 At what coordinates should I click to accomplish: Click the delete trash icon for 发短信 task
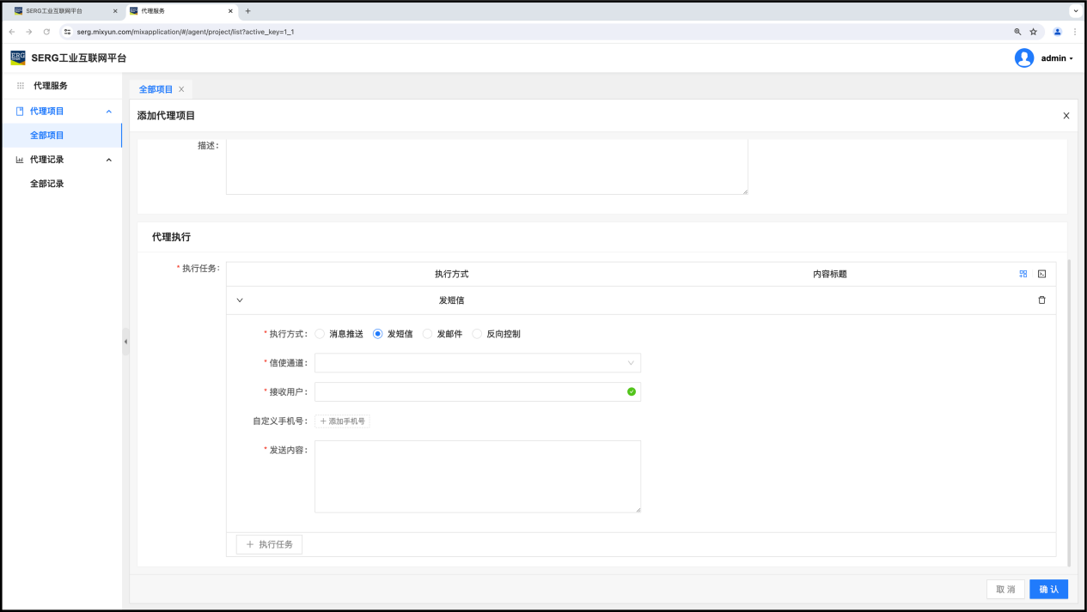tap(1041, 300)
